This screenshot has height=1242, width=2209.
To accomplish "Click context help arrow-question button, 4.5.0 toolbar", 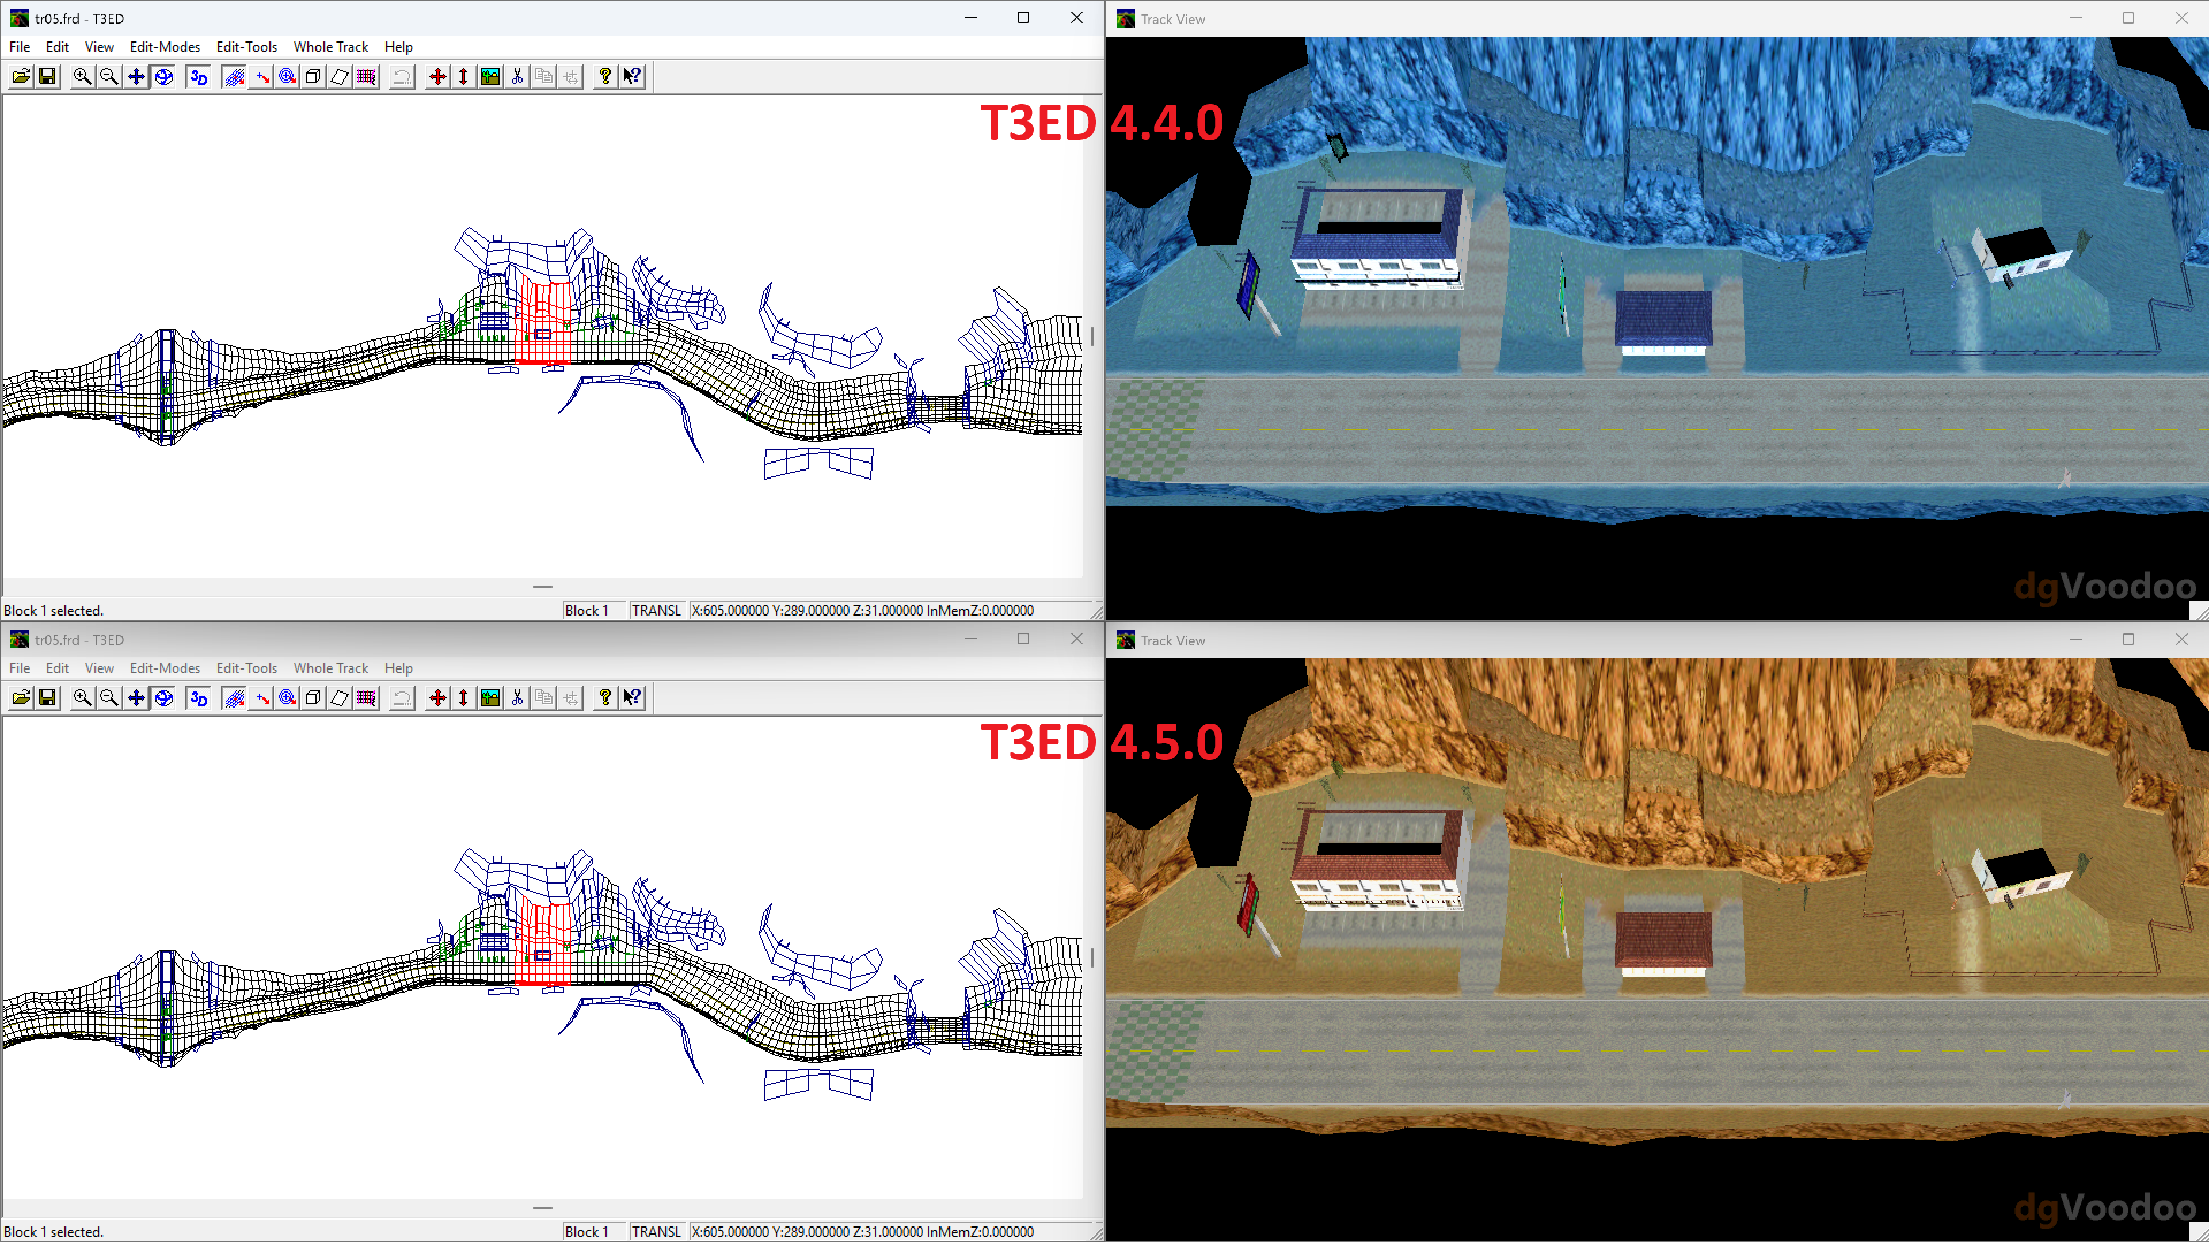I will 633,698.
